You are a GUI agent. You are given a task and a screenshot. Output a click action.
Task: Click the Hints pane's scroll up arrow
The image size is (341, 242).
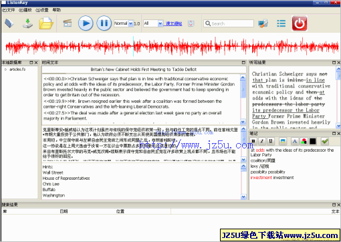(243, 166)
